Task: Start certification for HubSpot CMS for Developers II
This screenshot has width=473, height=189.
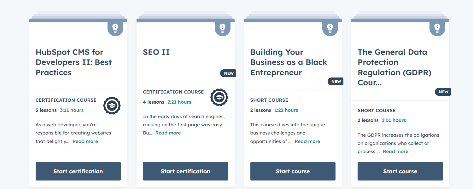Action: (x=78, y=171)
